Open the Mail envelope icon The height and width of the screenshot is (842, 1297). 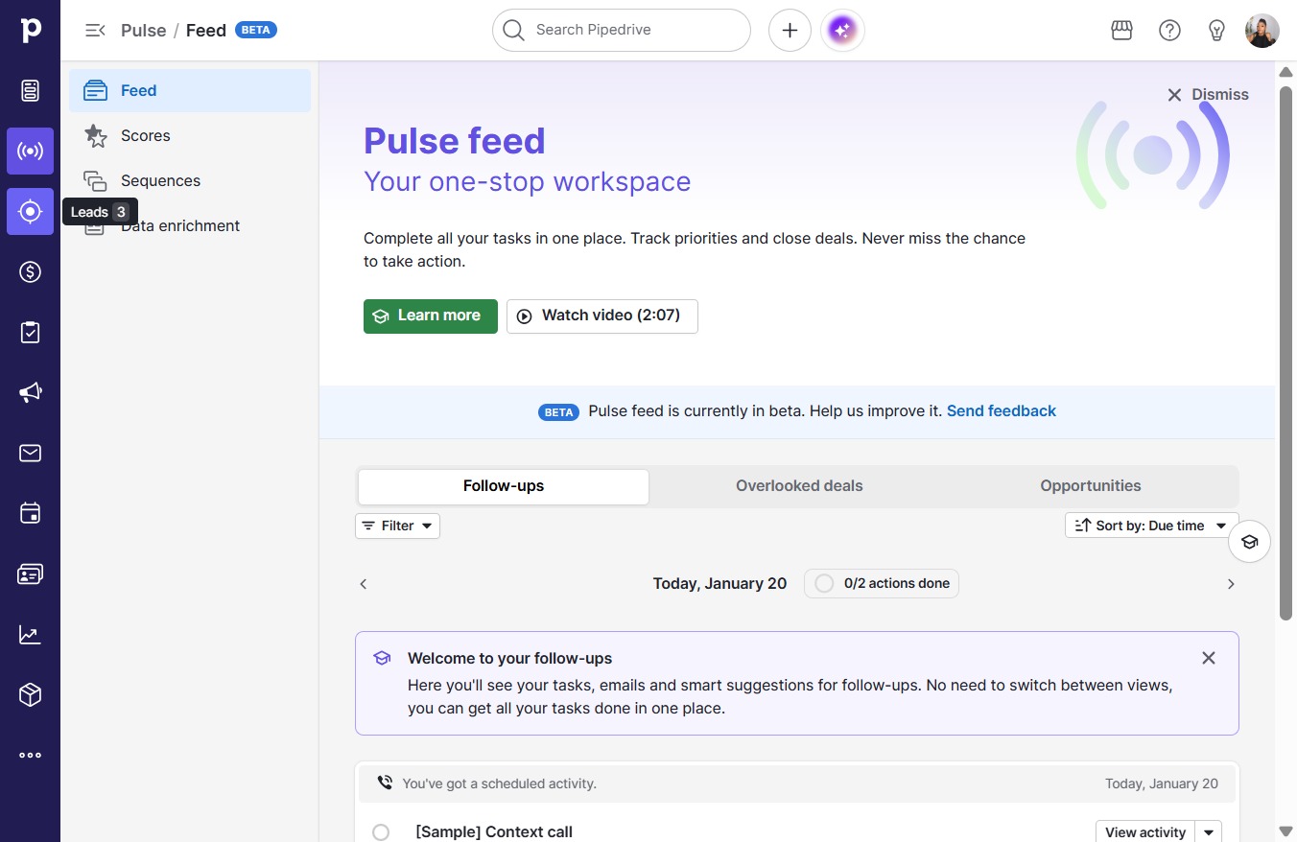point(31,453)
